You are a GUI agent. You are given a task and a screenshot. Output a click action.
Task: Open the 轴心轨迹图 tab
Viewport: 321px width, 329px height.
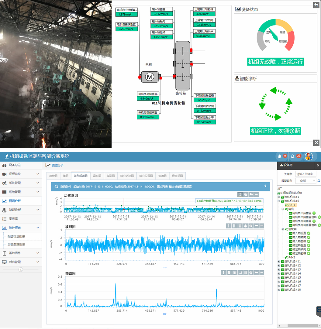coord(127,176)
